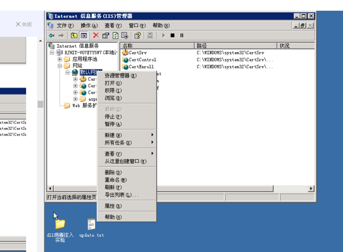Select the Internet 信息服务 root node
343x252 pixels.
point(78,46)
